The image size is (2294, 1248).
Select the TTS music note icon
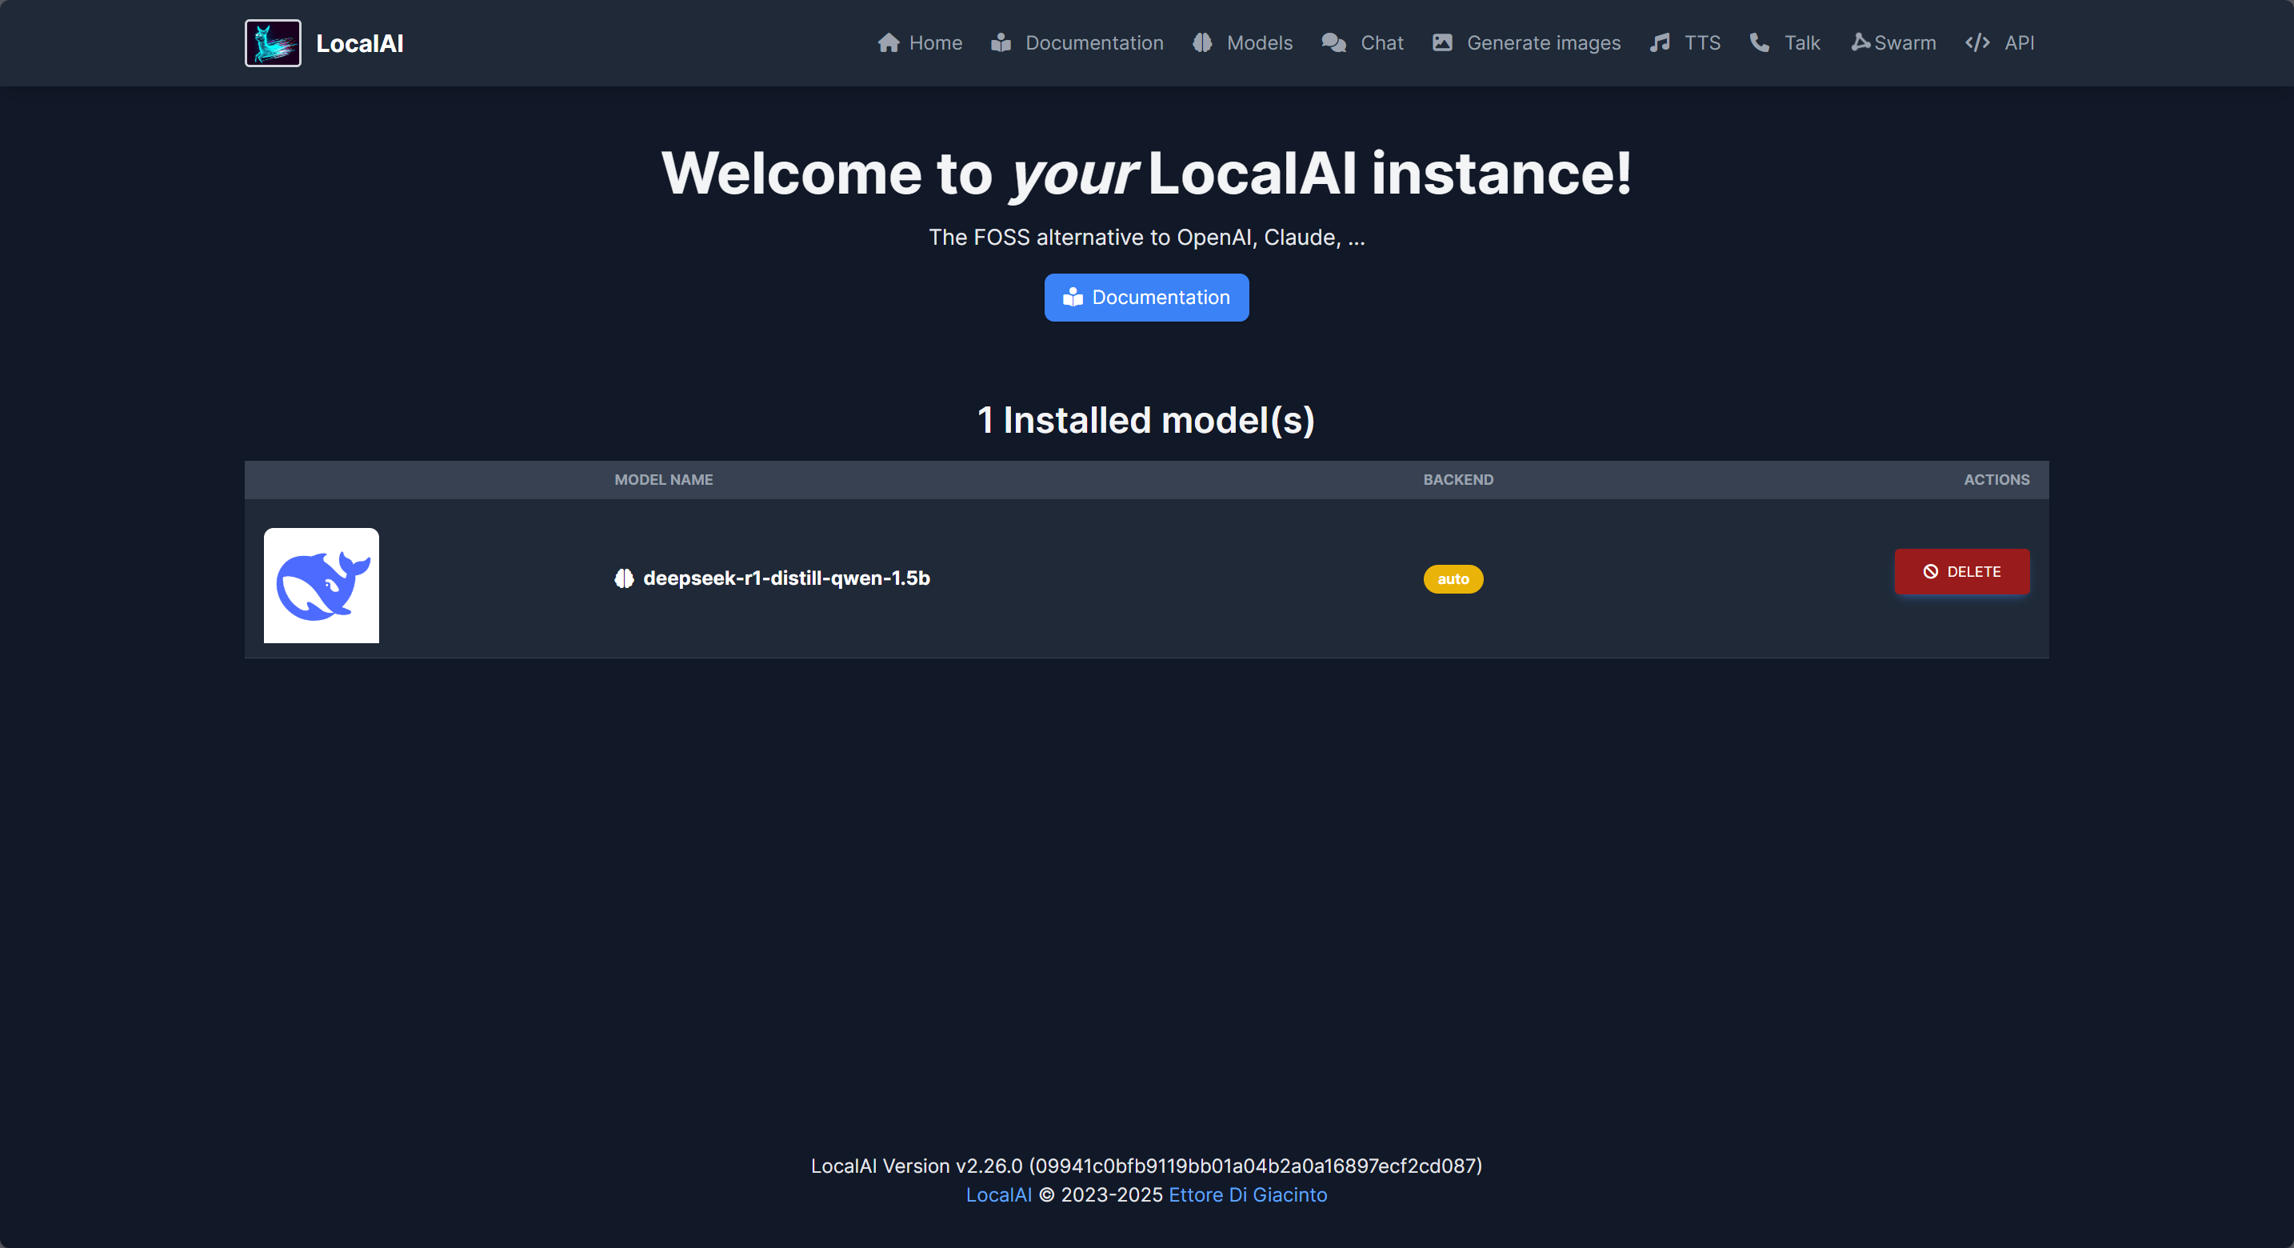1658,42
